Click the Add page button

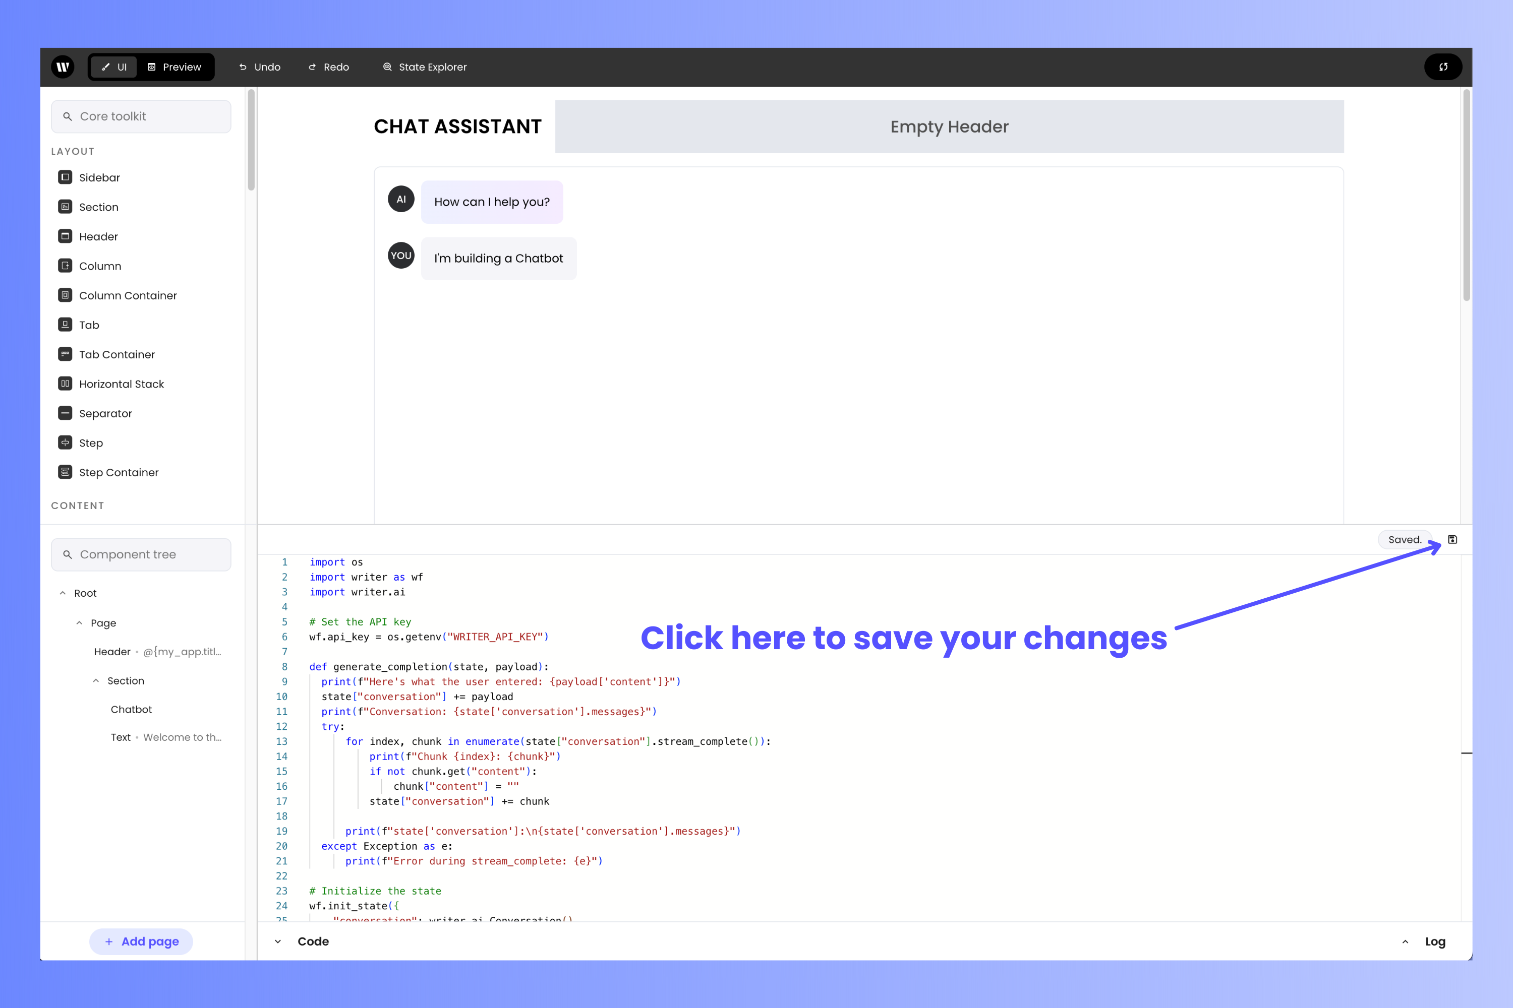pyautogui.click(x=141, y=941)
